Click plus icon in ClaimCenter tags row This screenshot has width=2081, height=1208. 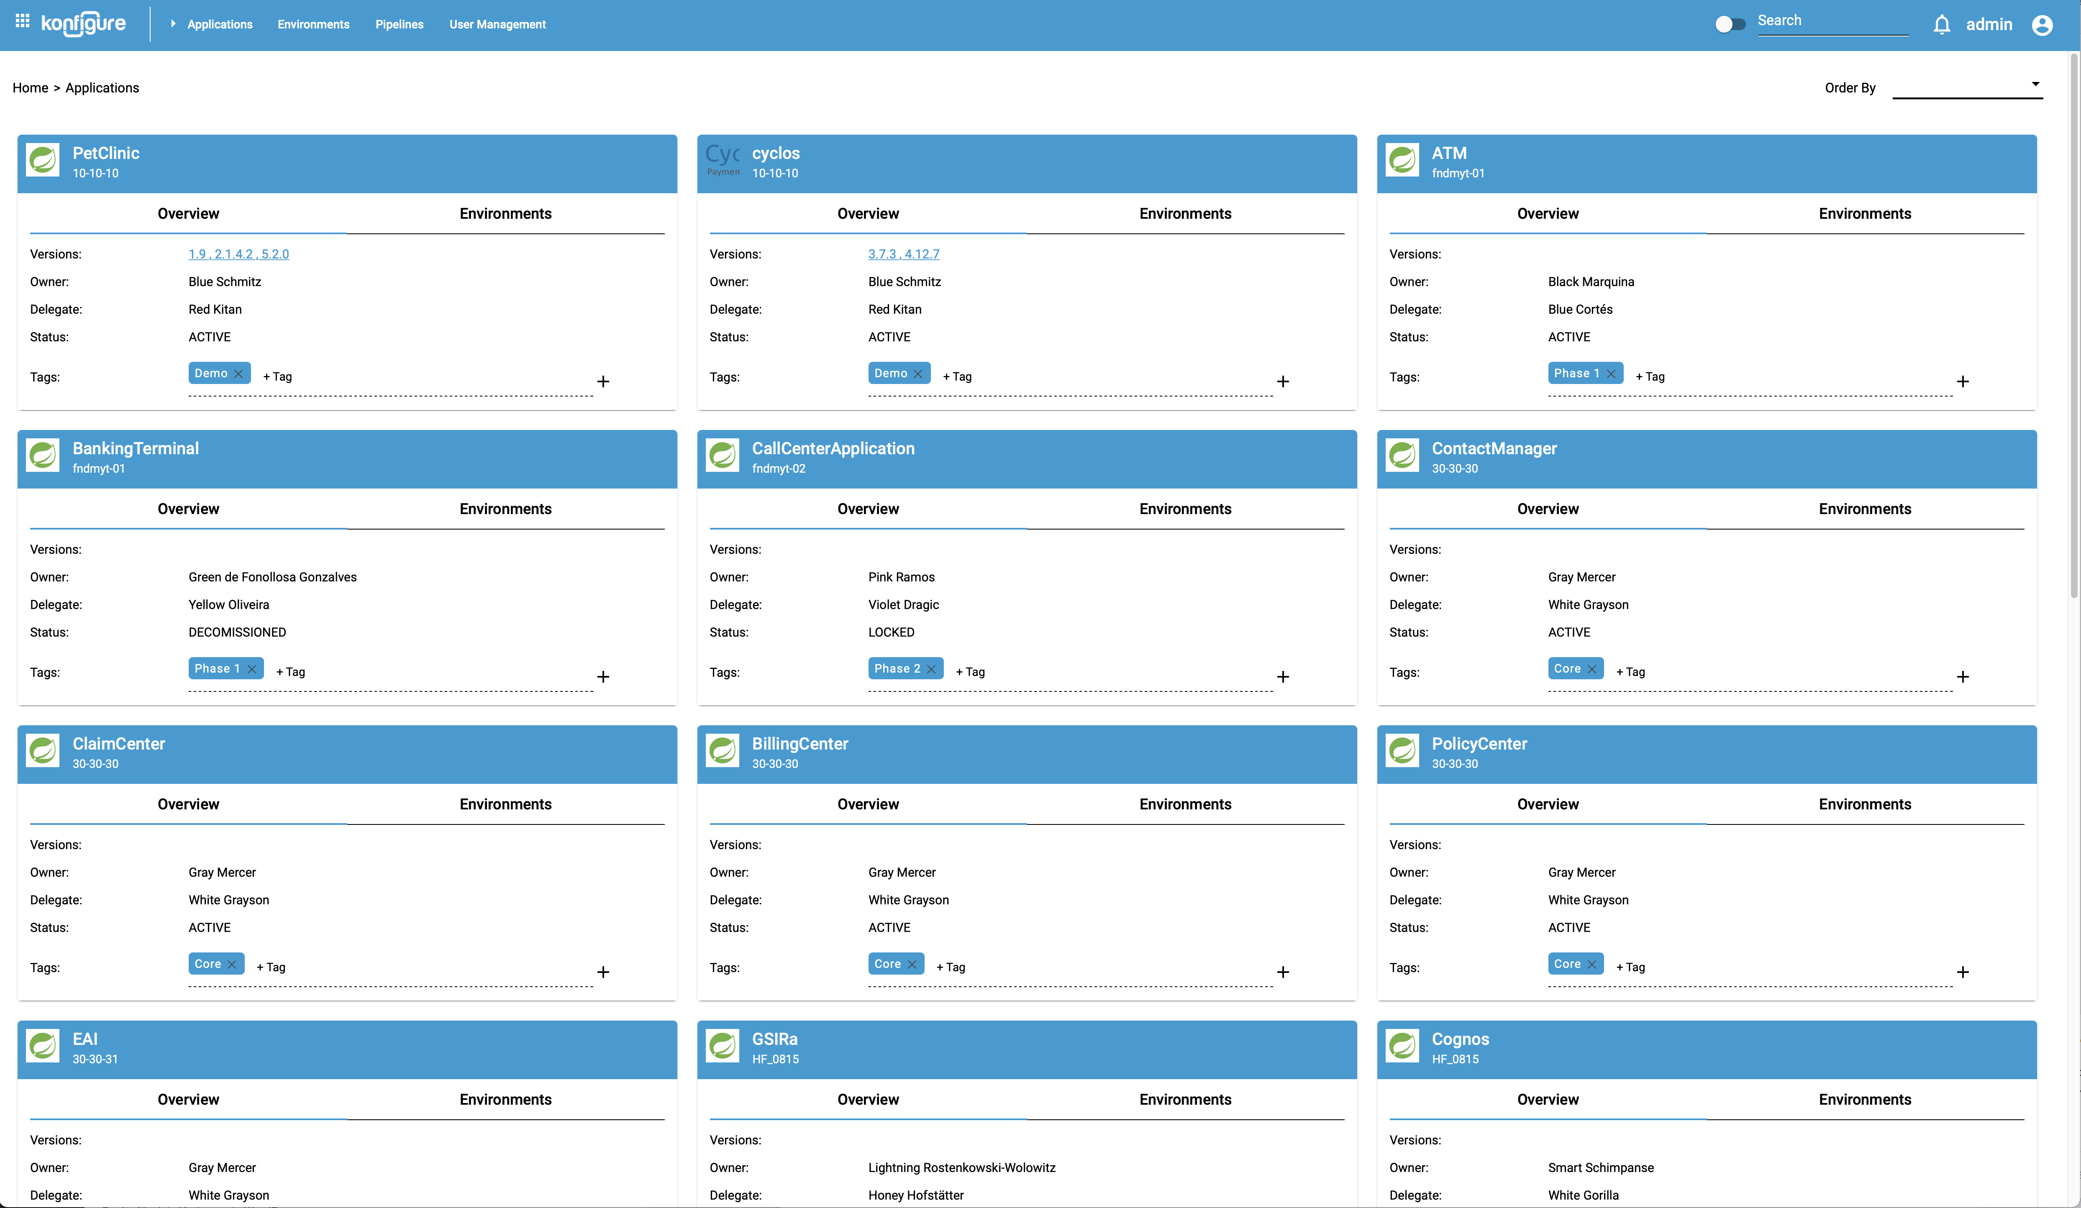[604, 973]
